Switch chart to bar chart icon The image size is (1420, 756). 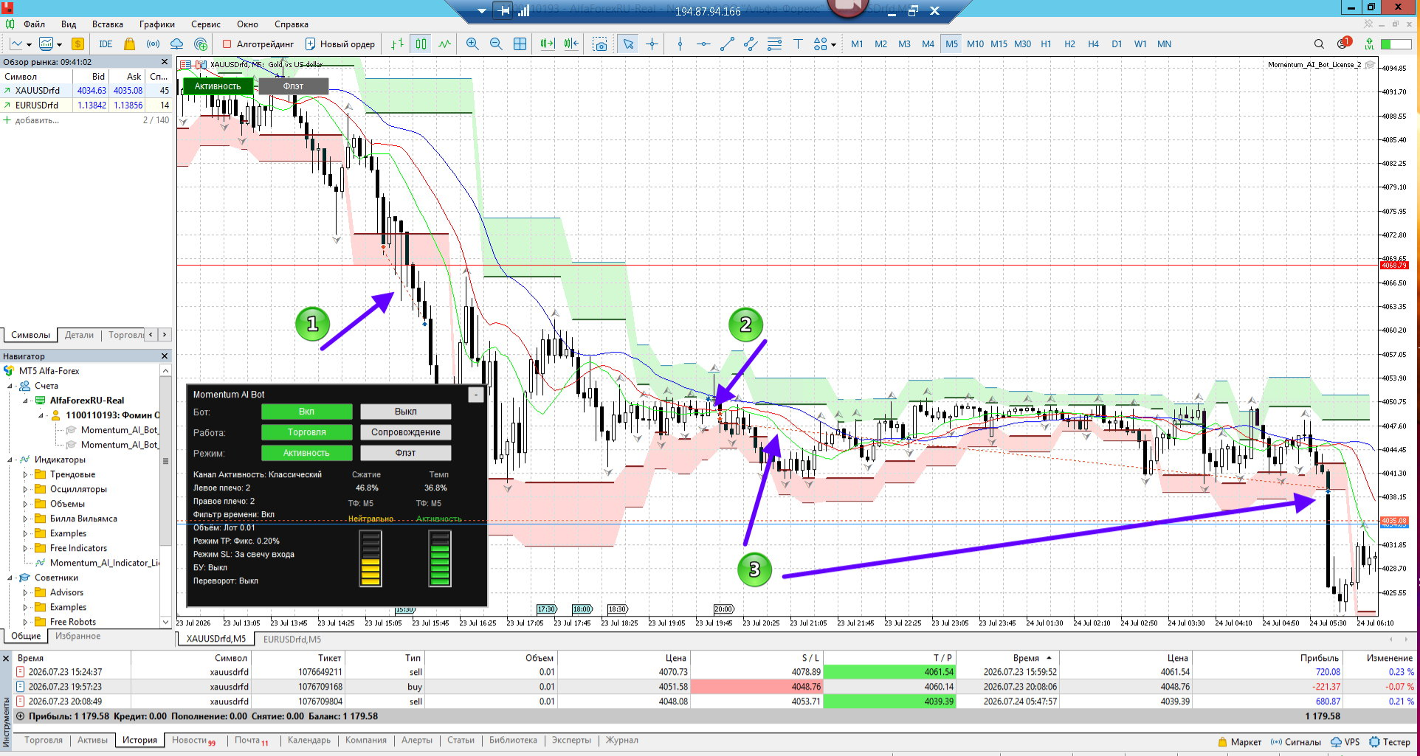[397, 44]
